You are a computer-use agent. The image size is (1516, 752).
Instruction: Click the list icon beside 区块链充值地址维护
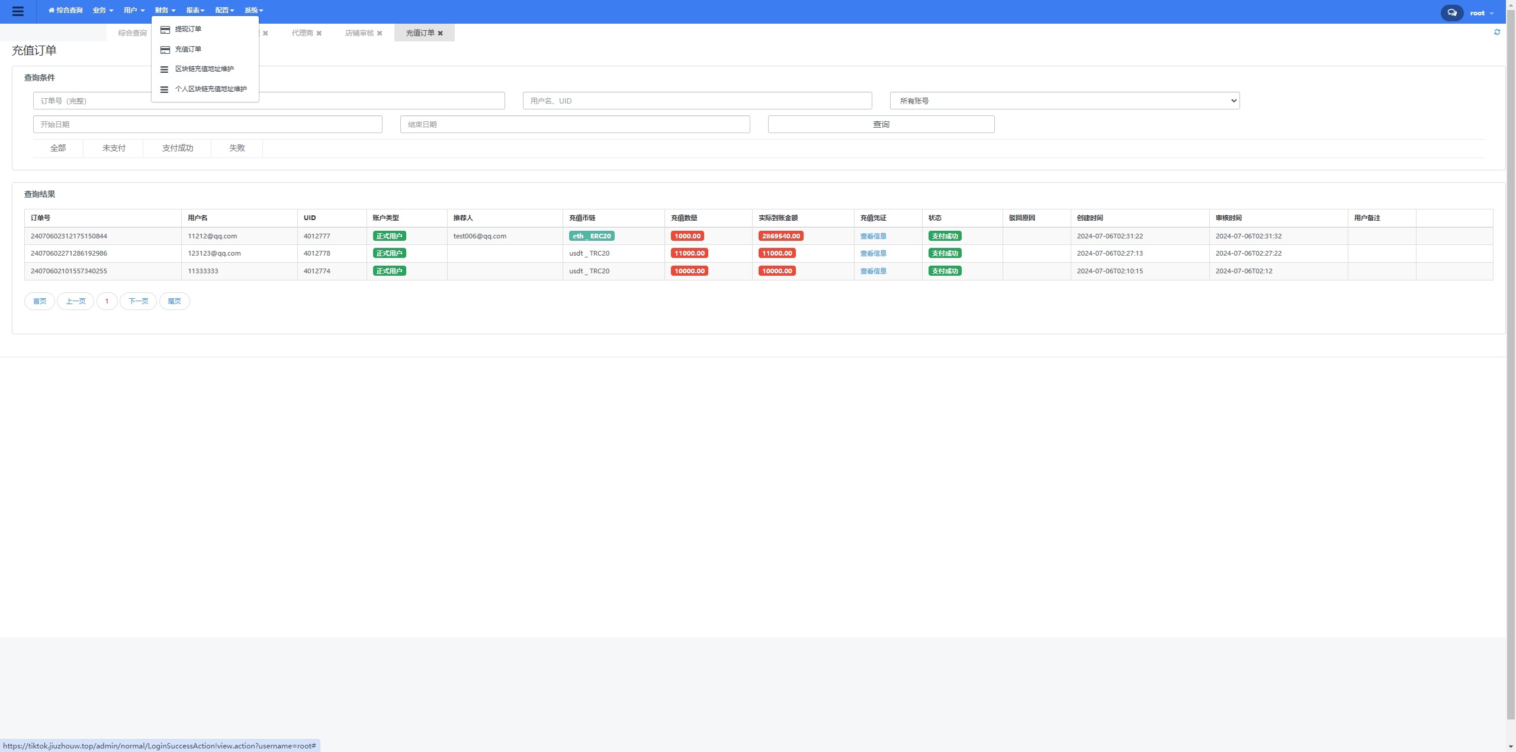(165, 69)
